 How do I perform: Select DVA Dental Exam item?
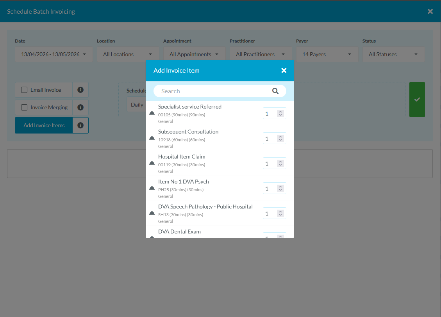220,232
